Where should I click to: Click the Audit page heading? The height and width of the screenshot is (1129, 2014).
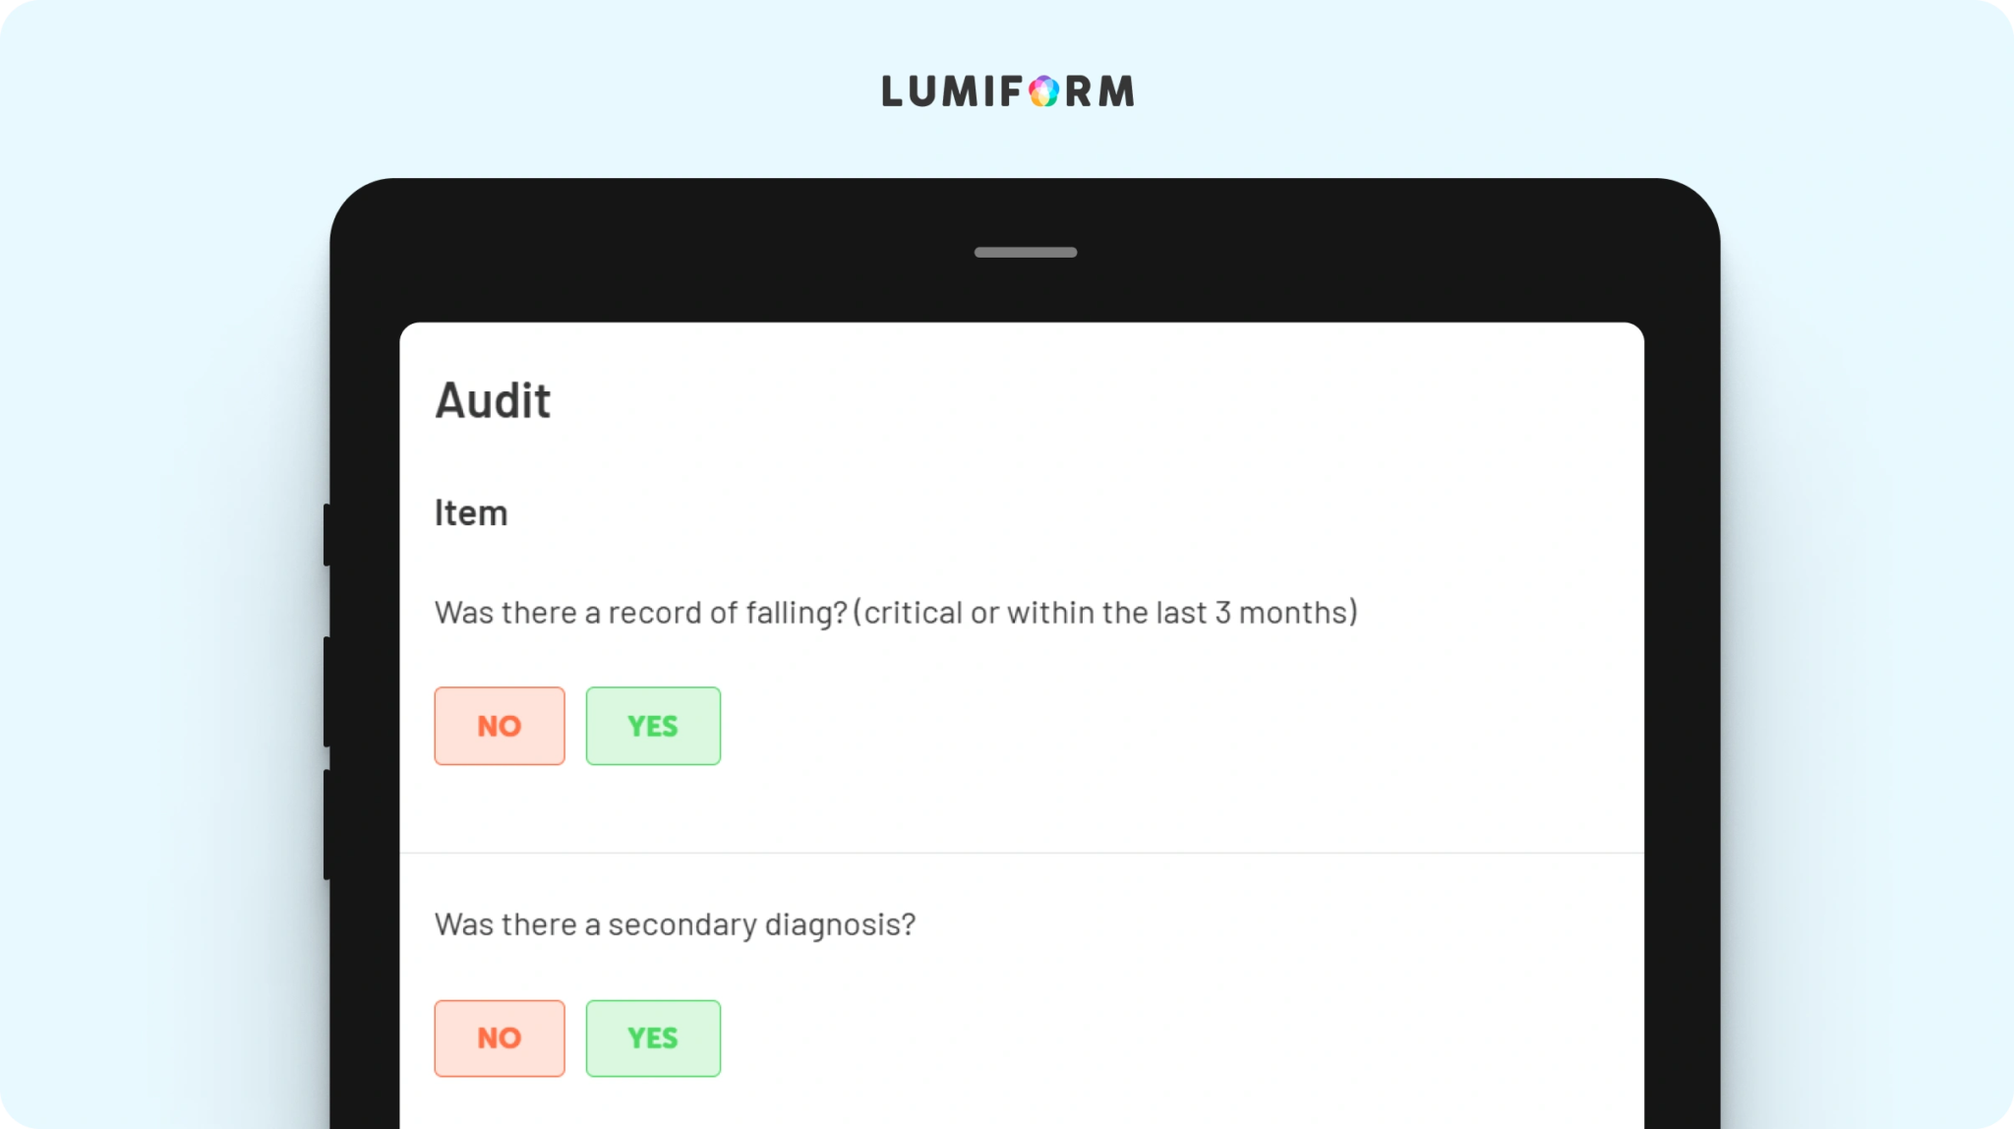pos(493,400)
